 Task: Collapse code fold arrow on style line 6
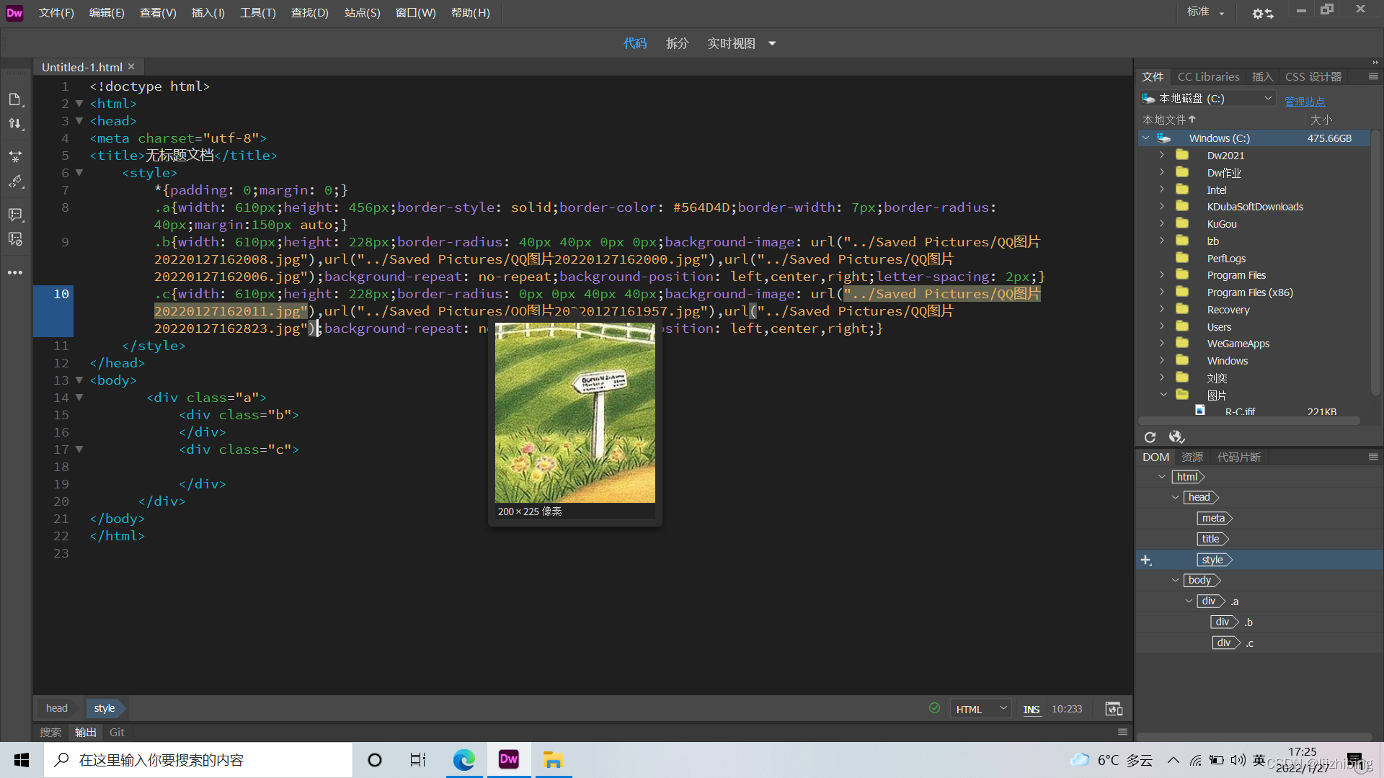pos(79,173)
